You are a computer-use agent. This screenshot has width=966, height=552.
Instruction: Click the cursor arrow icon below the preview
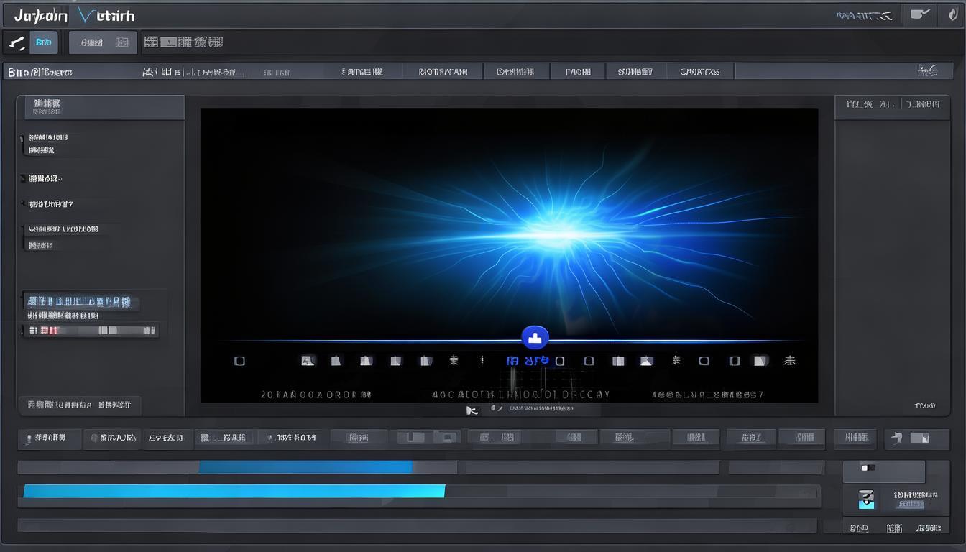(471, 410)
